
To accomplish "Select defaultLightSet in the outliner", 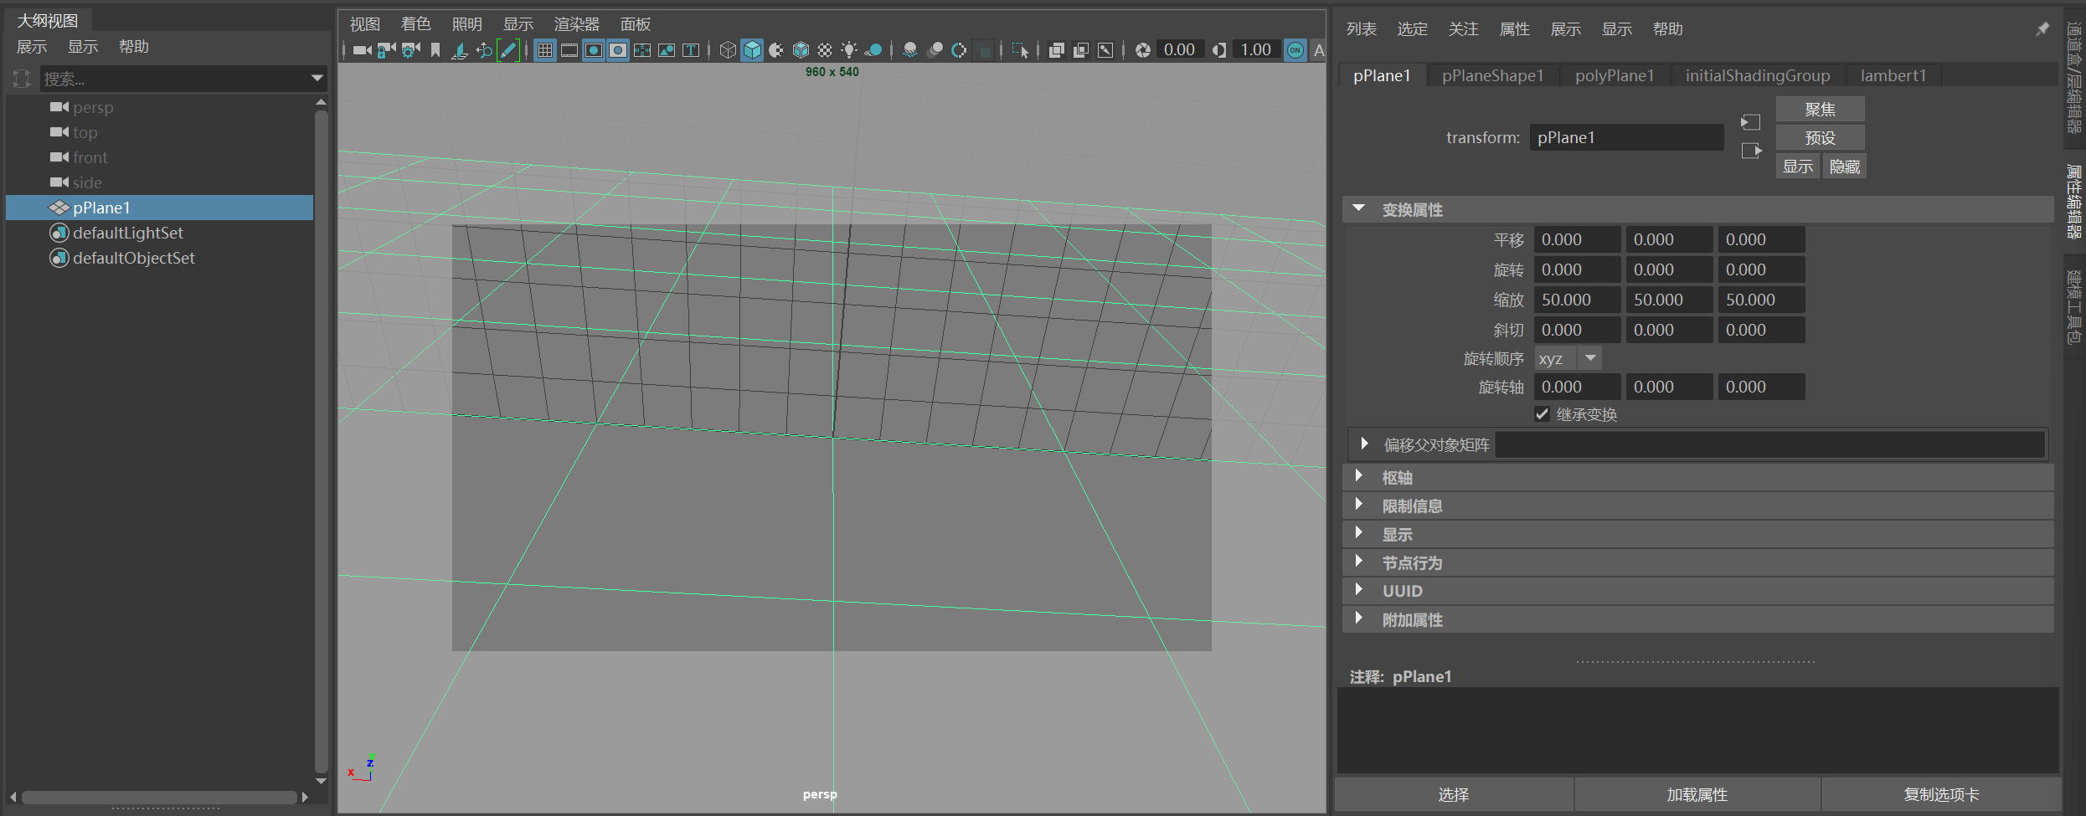I will tap(127, 233).
